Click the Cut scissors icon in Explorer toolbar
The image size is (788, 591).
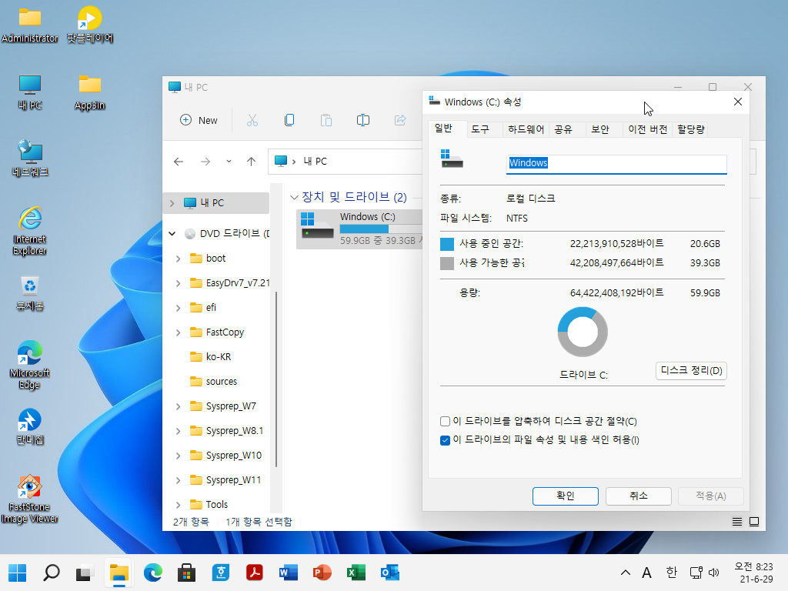pos(252,120)
